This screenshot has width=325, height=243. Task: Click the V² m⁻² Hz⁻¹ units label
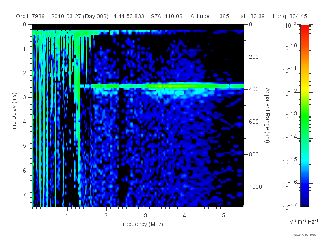click(303, 221)
